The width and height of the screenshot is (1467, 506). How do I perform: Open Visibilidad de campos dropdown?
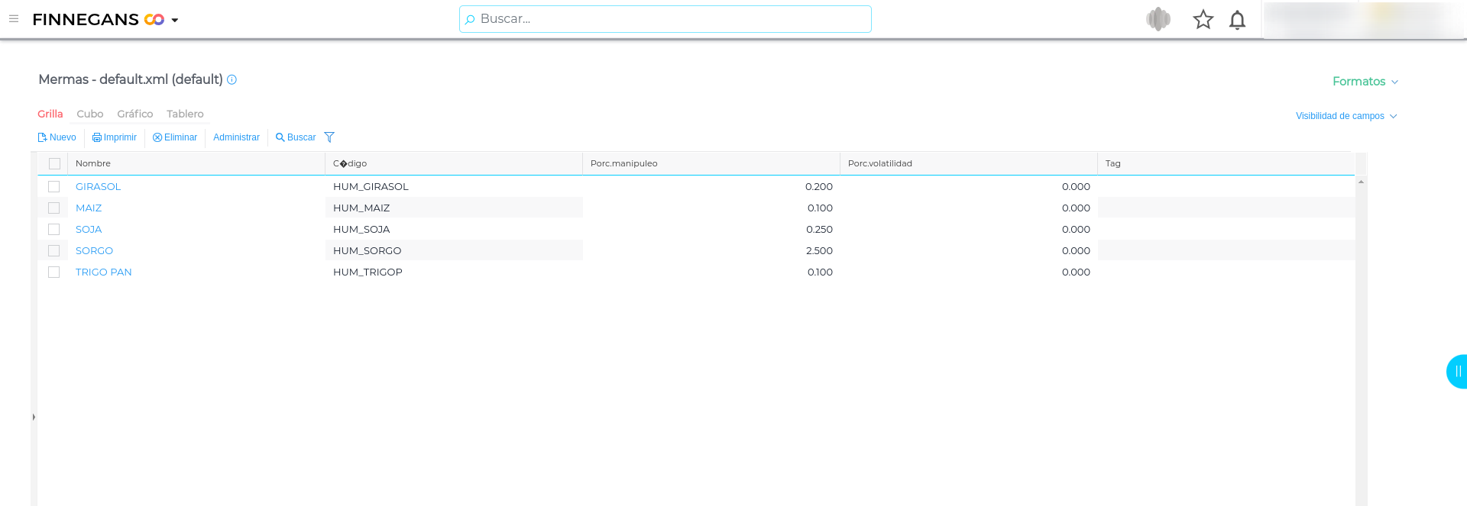point(1346,116)
